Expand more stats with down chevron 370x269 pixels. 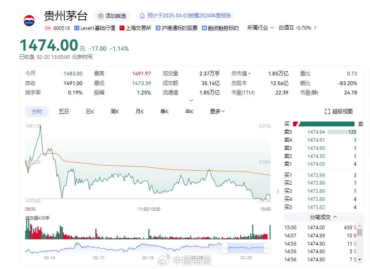pos(191,100)
